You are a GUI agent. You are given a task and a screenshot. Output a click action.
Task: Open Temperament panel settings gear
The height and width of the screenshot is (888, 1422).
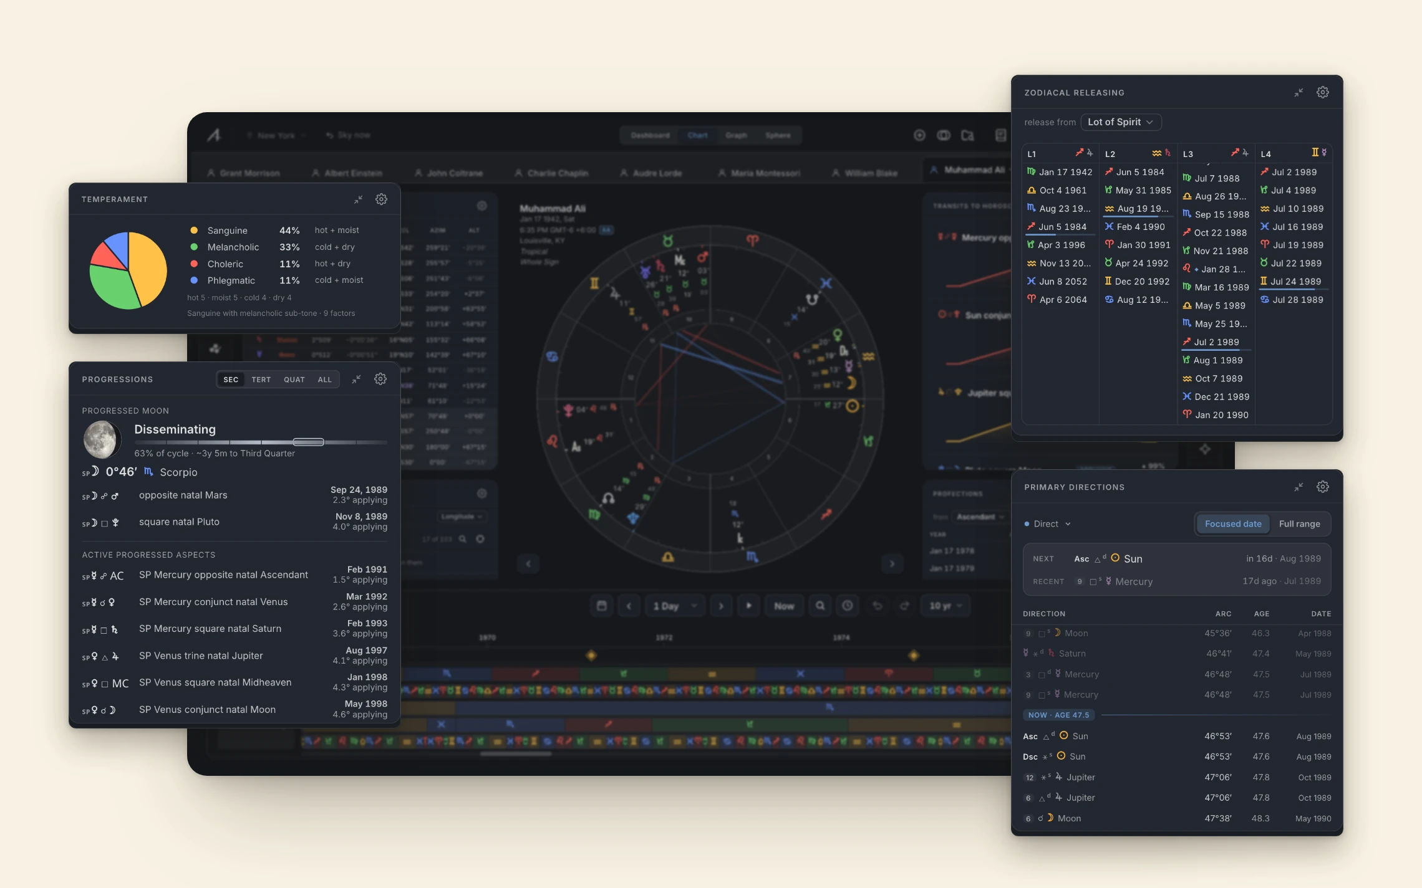tap(381, 199)
